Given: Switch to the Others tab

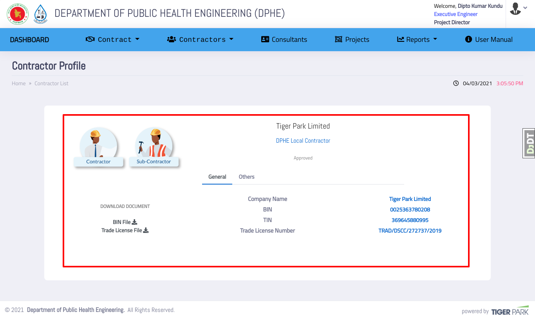Looking at the screenshot, I should (x=246, y=177).
